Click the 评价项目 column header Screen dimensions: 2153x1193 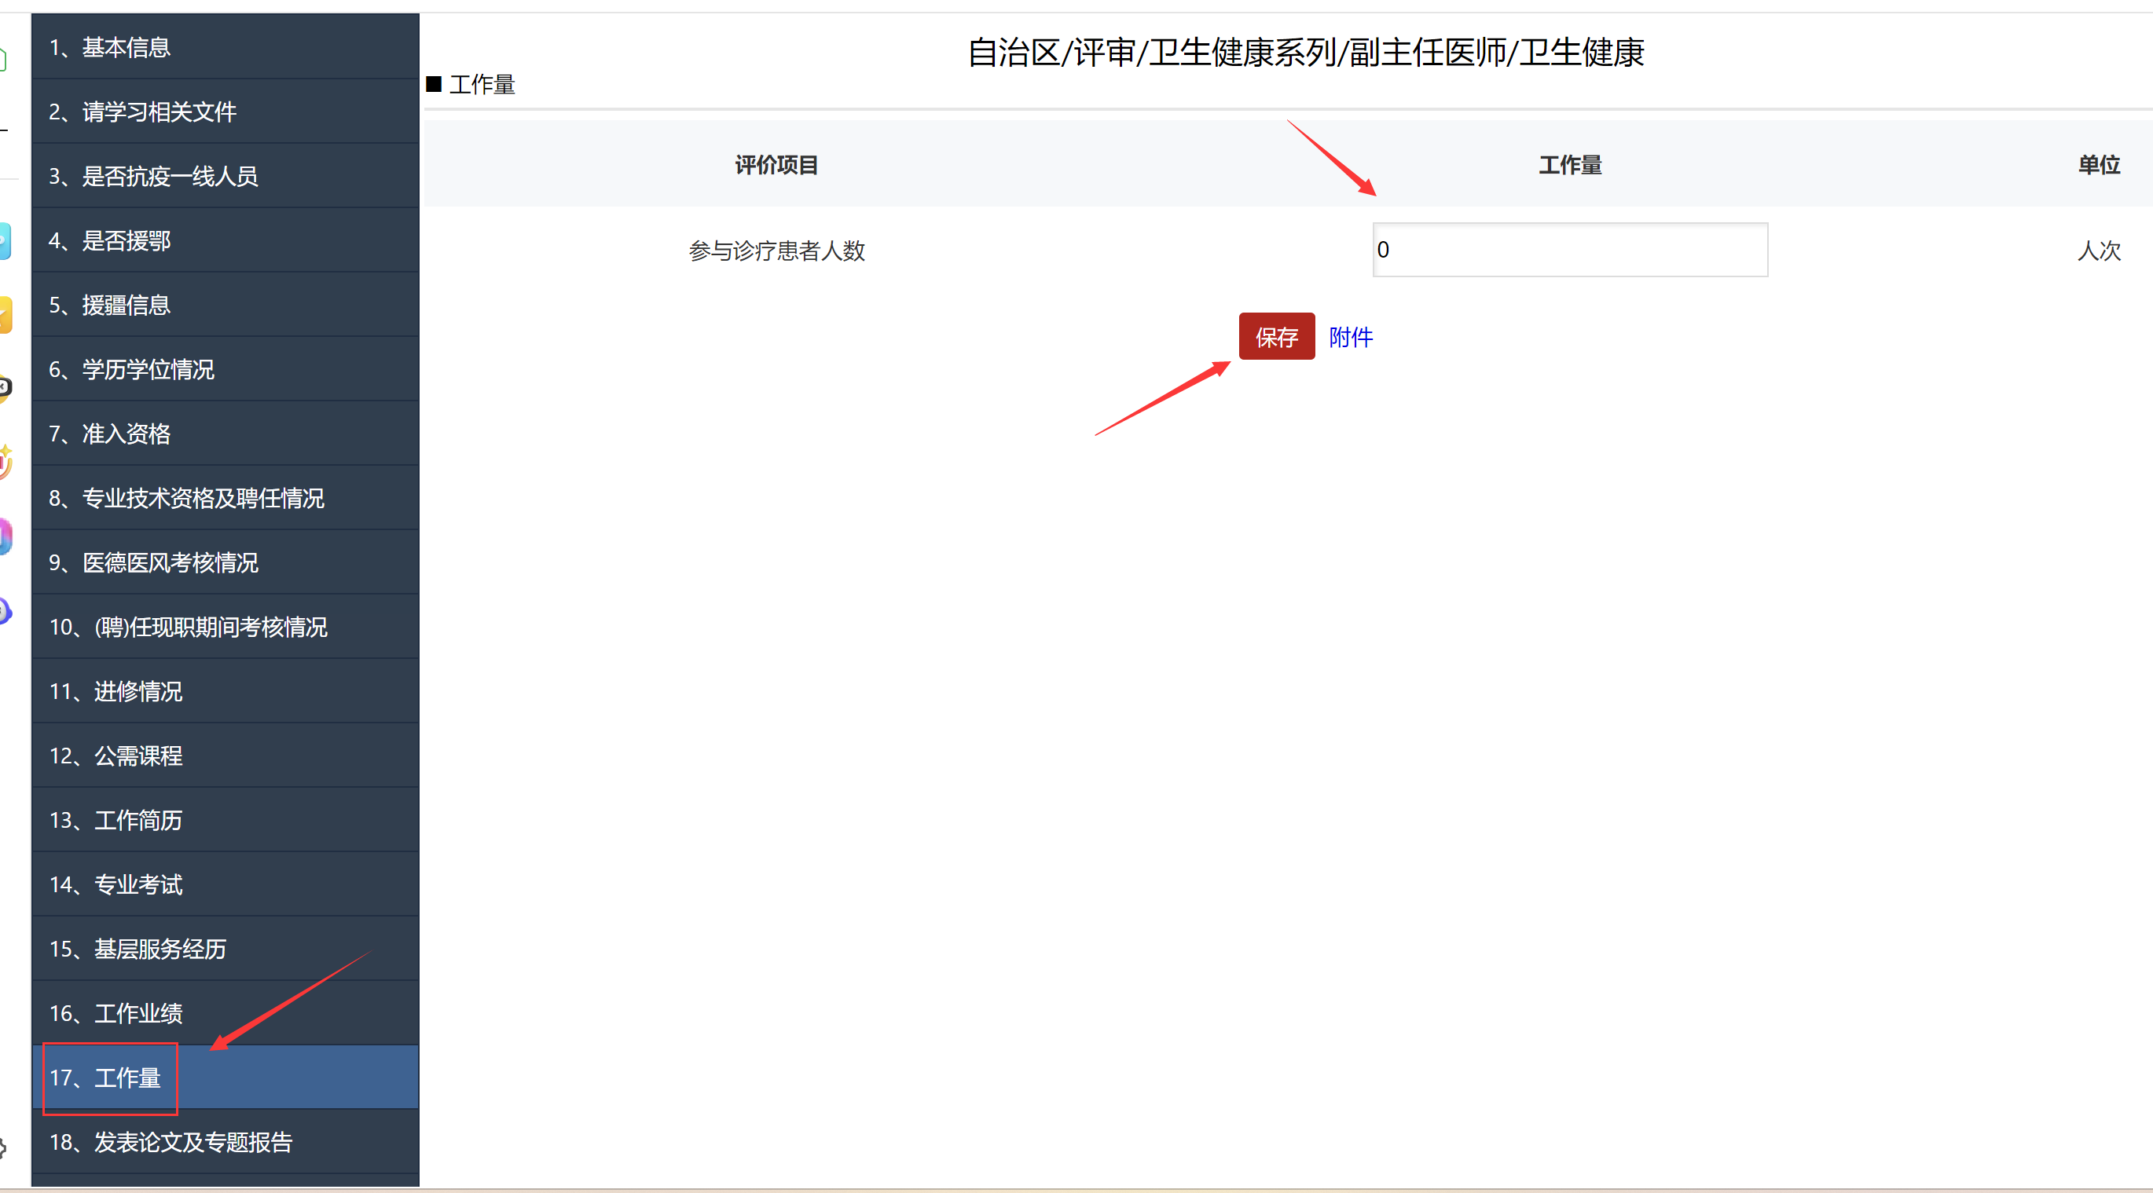(x=776, y=165)
